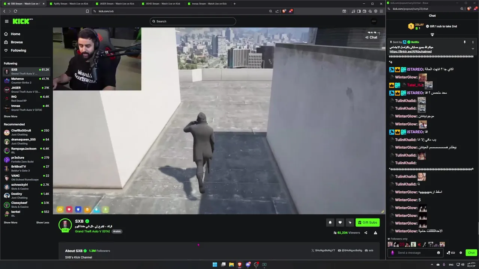
Task: Open the Brave main menu
Action: (381, 11)
